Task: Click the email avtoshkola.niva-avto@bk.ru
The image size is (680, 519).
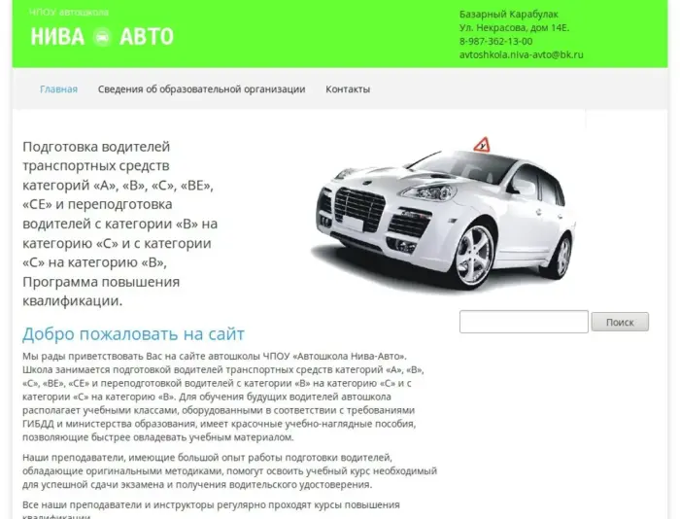Action: point(522,54)
